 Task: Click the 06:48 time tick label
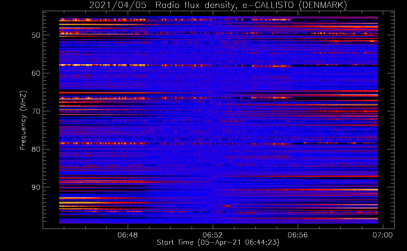128,235
